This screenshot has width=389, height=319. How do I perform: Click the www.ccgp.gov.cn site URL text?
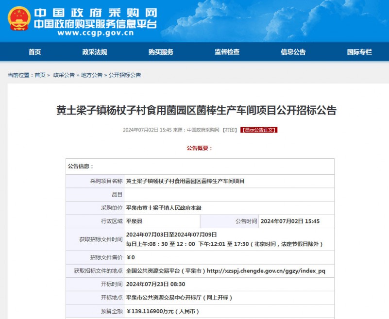[96, 33]
